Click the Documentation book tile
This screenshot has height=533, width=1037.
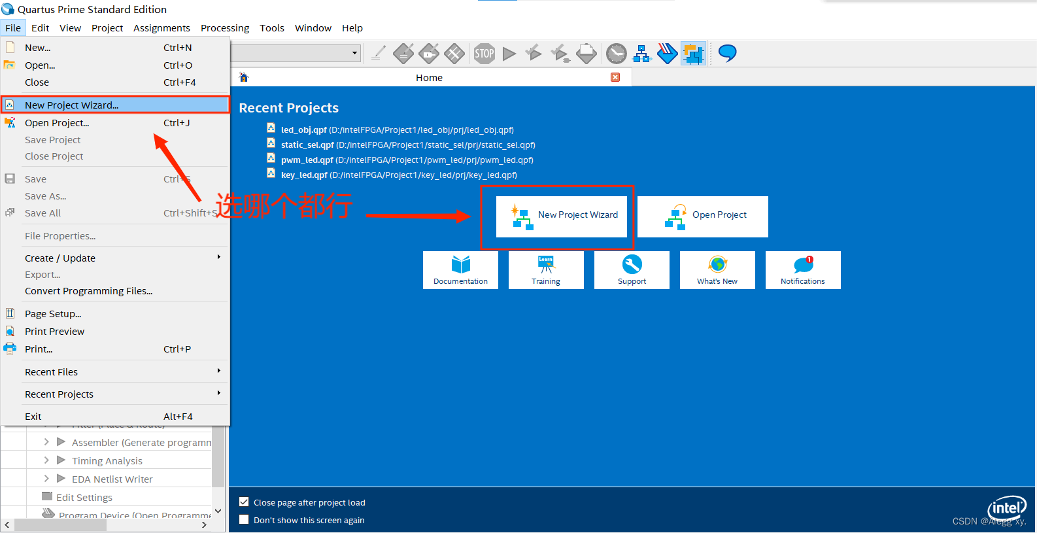(x=460, y=270)
